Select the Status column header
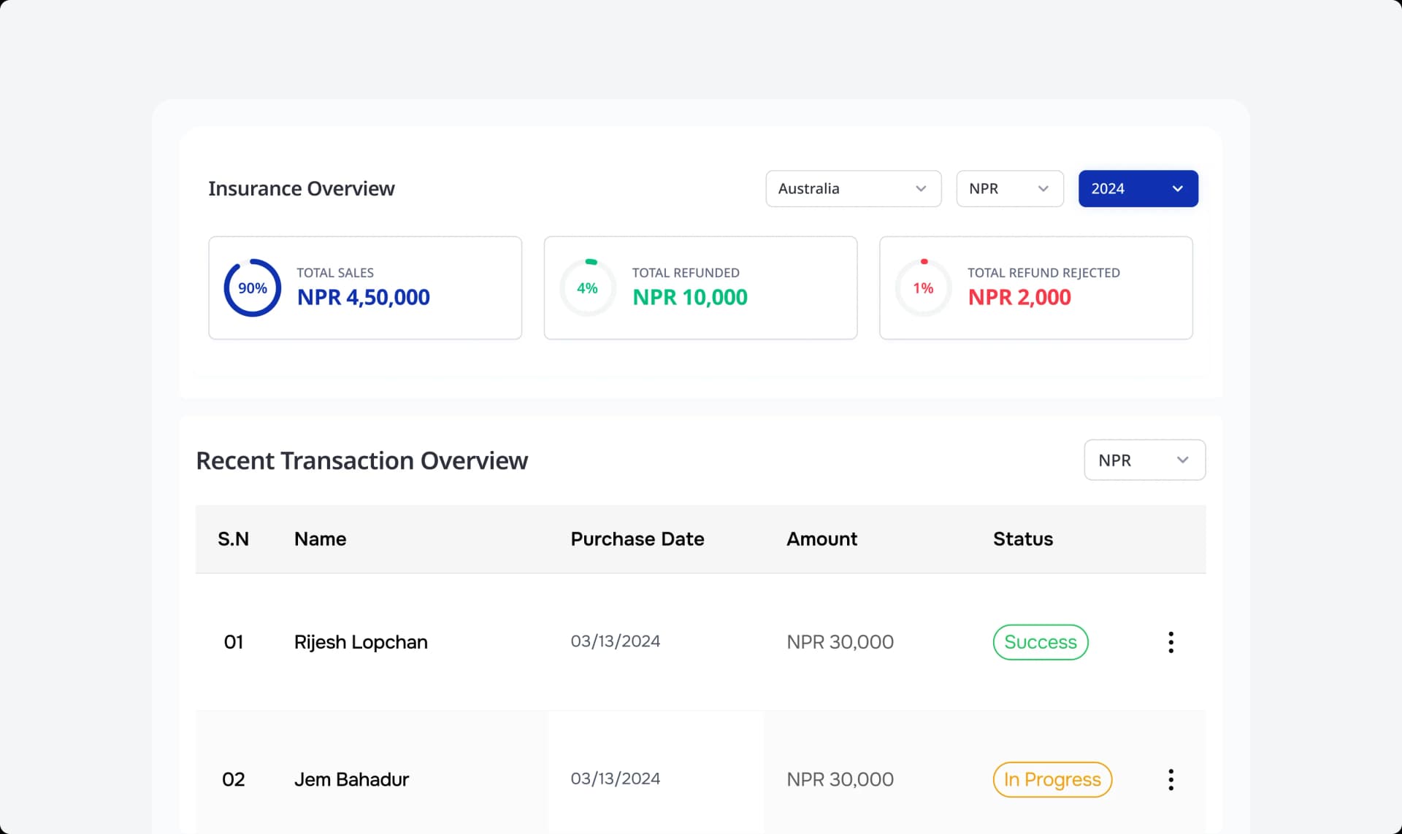Screen dimensions: 1402x834 click(x=1022, y=539)
